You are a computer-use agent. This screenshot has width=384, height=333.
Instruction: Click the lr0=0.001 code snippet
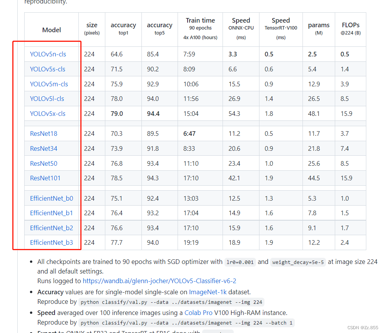(x=240, y=262)
